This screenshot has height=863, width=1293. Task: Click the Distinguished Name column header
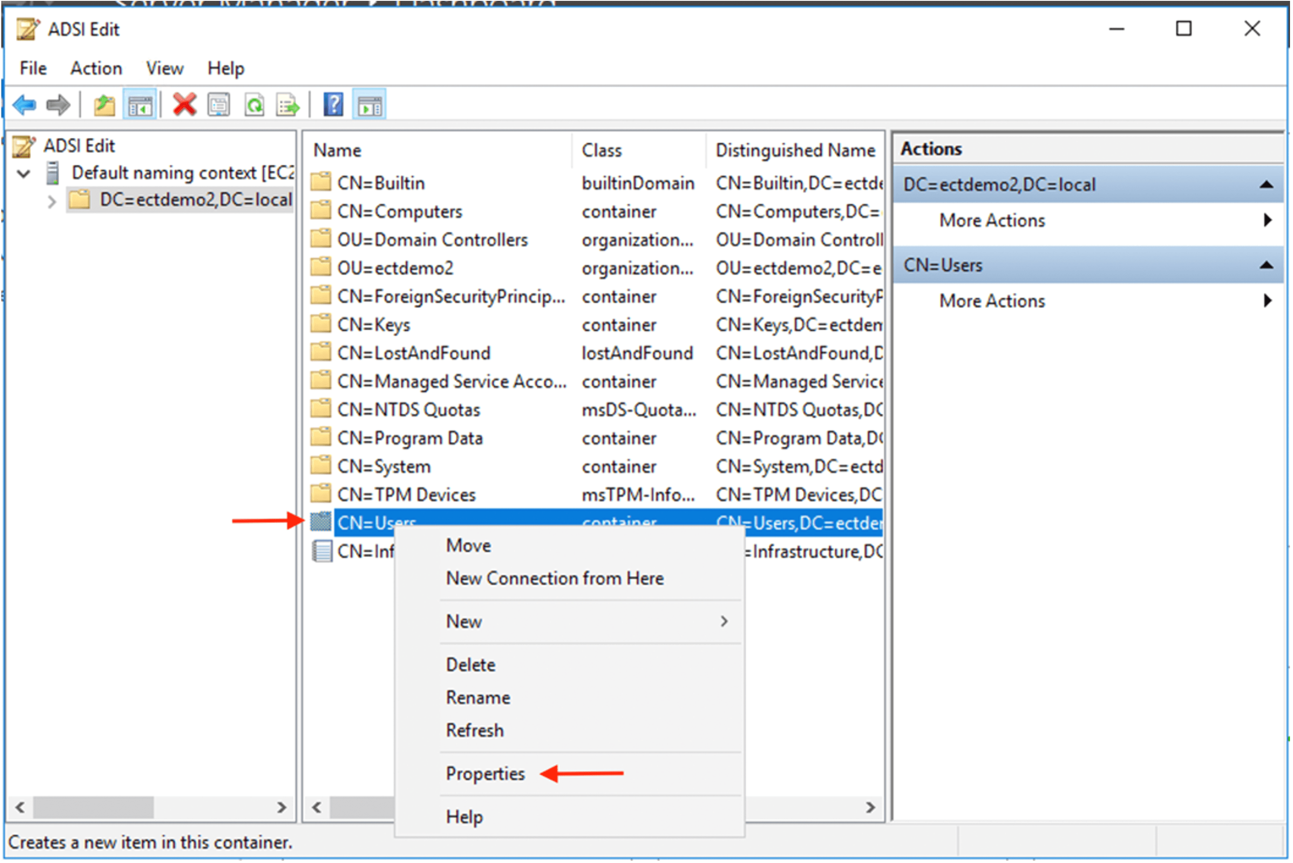click(x=796, y=150)
